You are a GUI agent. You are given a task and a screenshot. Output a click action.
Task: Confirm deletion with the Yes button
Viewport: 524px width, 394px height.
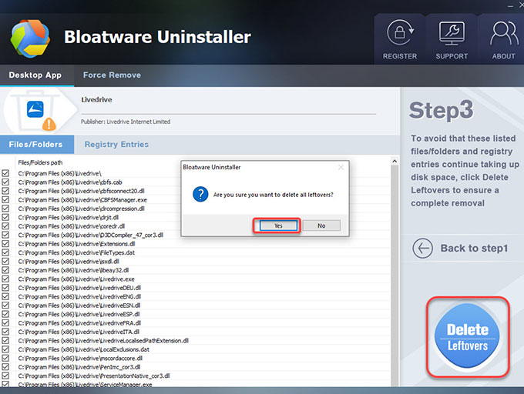[x=278, y=225]
